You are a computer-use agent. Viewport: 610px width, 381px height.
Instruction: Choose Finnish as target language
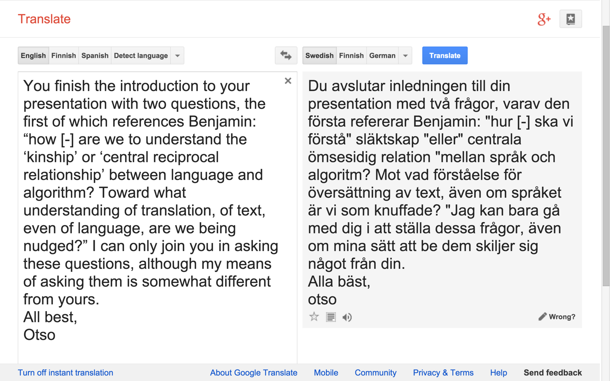pyautogui.click(x=351, y=56)
